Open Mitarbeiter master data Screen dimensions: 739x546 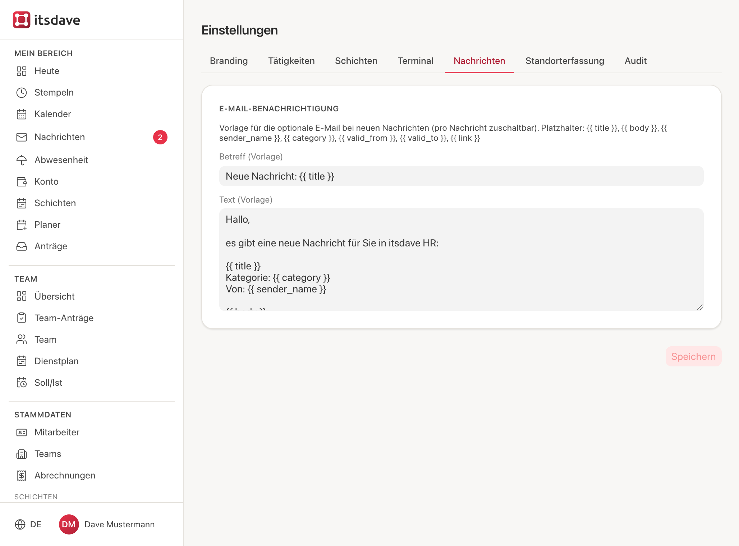click(x=91, y=432)
